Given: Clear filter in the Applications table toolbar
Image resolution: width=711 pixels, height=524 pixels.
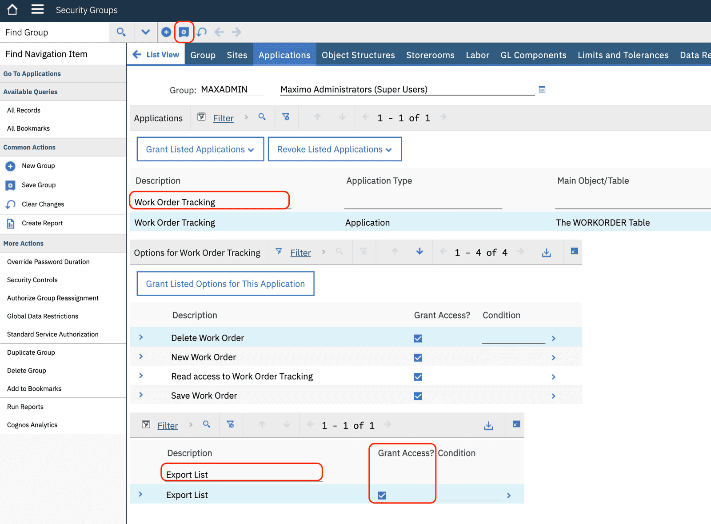Looking at the screenshot, I should (286, 117).
